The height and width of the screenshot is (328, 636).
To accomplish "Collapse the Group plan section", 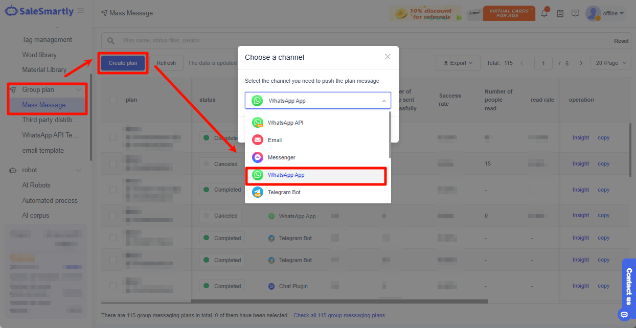I will pos(78,89).
